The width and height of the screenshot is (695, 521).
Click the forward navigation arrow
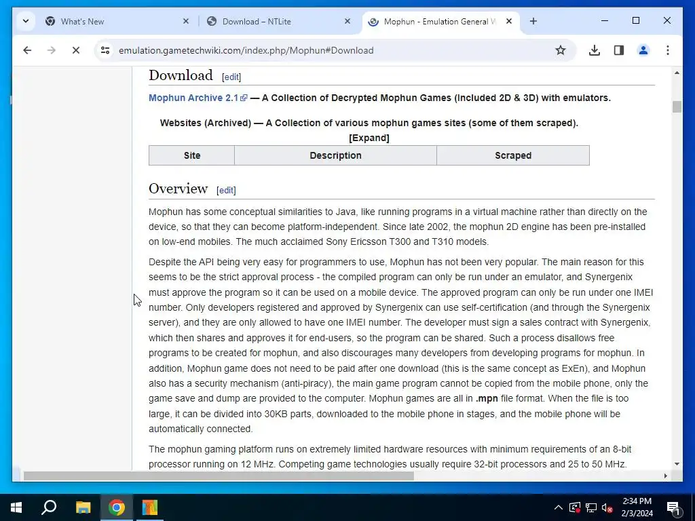click(52, 50)
